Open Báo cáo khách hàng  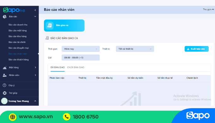point(19,60)
